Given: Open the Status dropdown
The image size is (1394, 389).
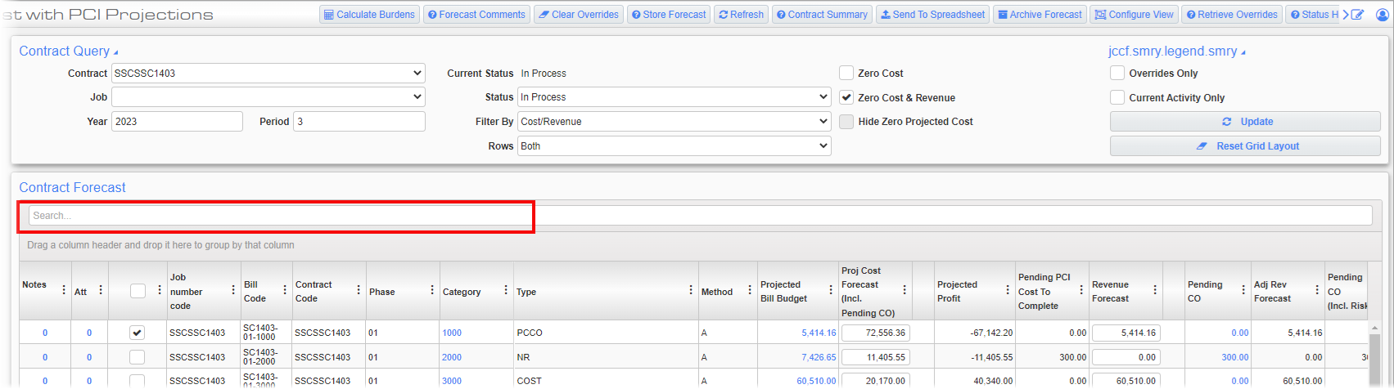Looking at the screenshot, I should point(674,97).
